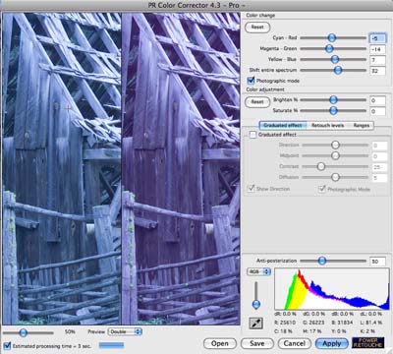Select the Graduated effect tab
This screenshot has height=354, width=393.
click(283, 125)
